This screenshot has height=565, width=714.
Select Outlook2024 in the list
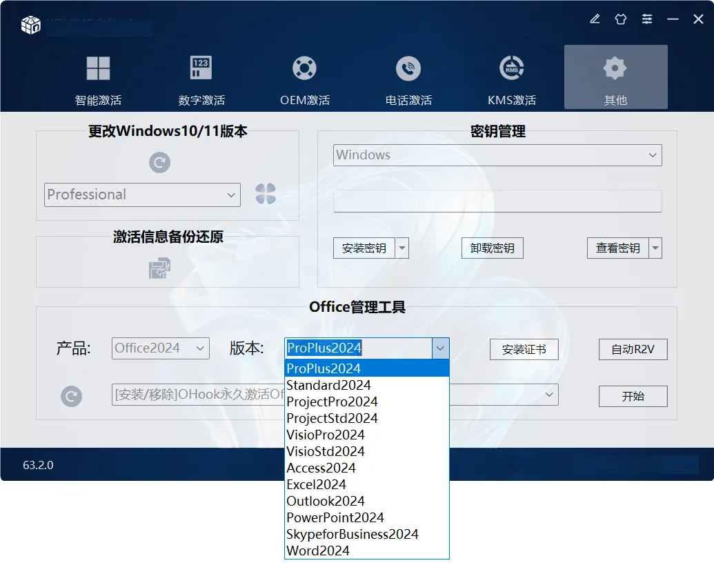(x=366, y=501)
